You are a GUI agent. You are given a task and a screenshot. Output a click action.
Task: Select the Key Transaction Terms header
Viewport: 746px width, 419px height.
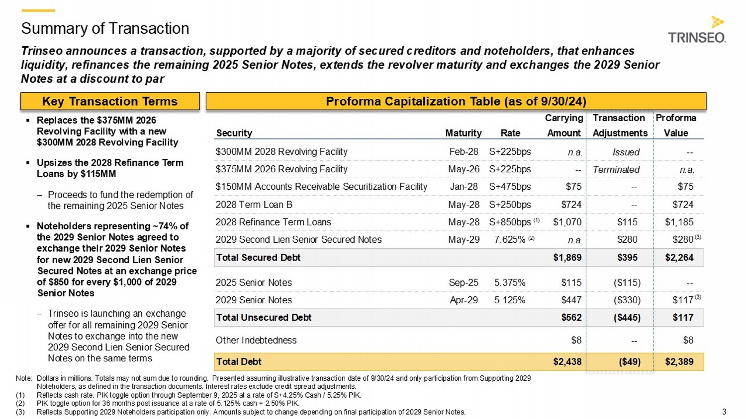110,101
